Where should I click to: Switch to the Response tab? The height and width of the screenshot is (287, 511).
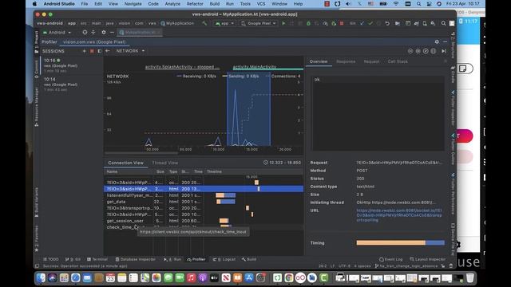[346, 61]
